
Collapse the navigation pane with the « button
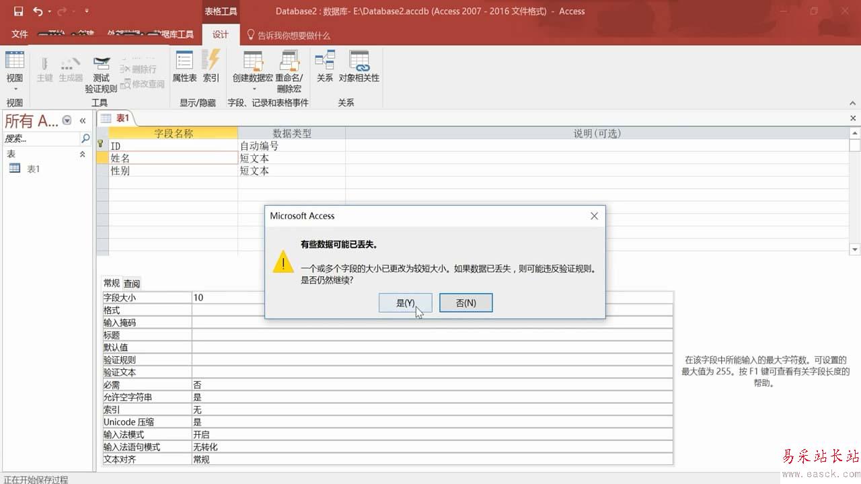point(83,120)
